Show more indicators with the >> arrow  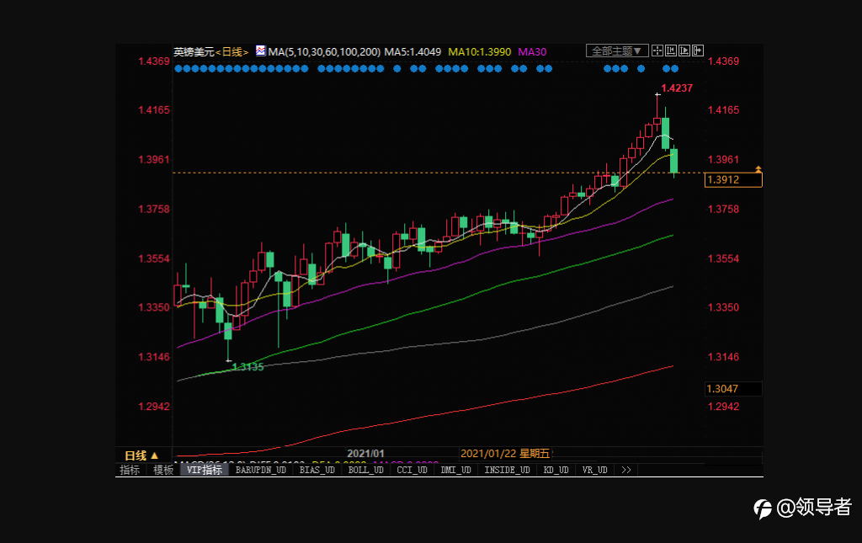626,470
